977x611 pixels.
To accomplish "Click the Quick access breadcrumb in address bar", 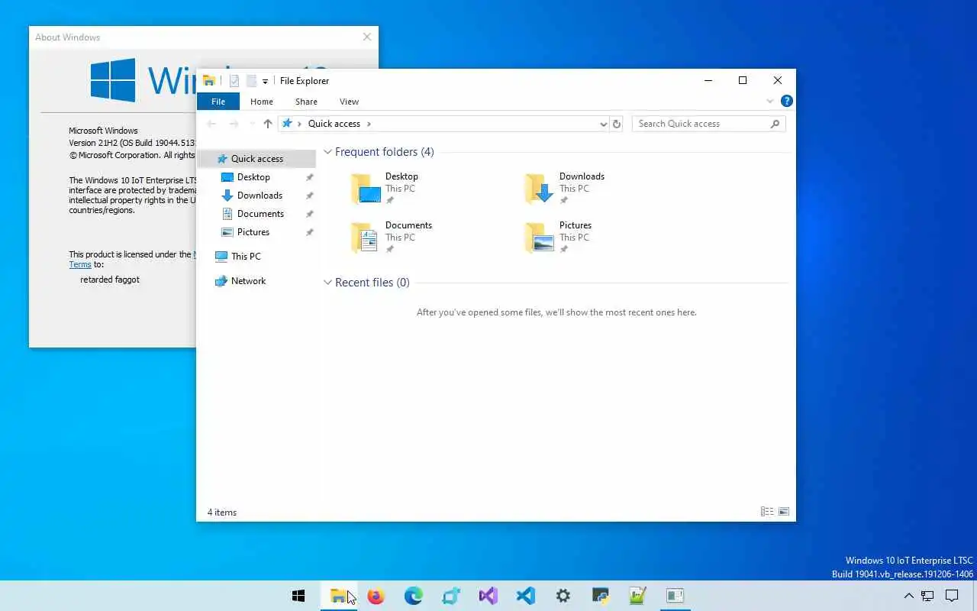I will point(334,124).
